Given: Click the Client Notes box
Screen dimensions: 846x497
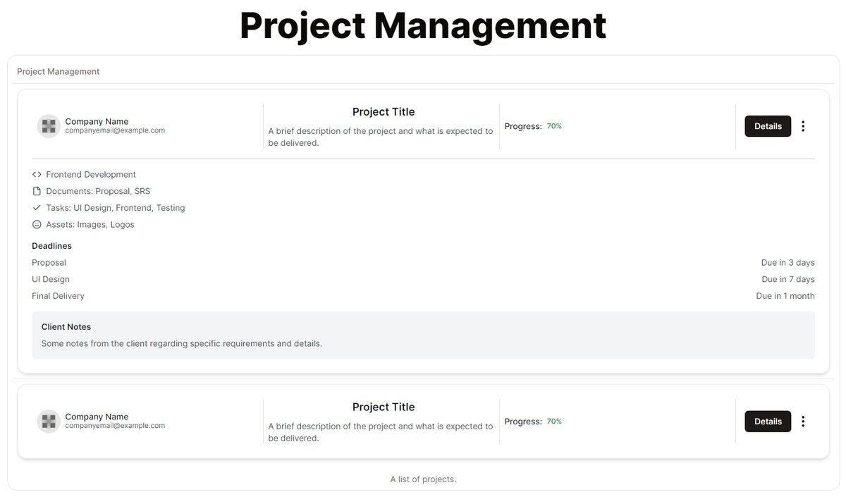Looking at the screenshot, I should pos(423,335).
